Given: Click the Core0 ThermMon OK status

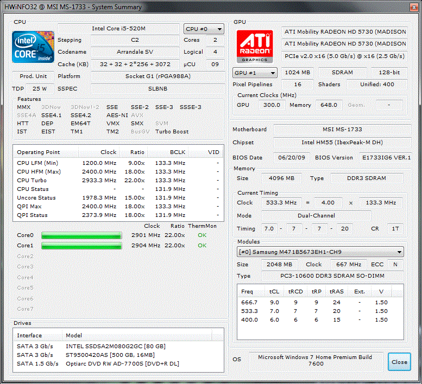Looking at the screenshot, I should (x=202, y=235).
